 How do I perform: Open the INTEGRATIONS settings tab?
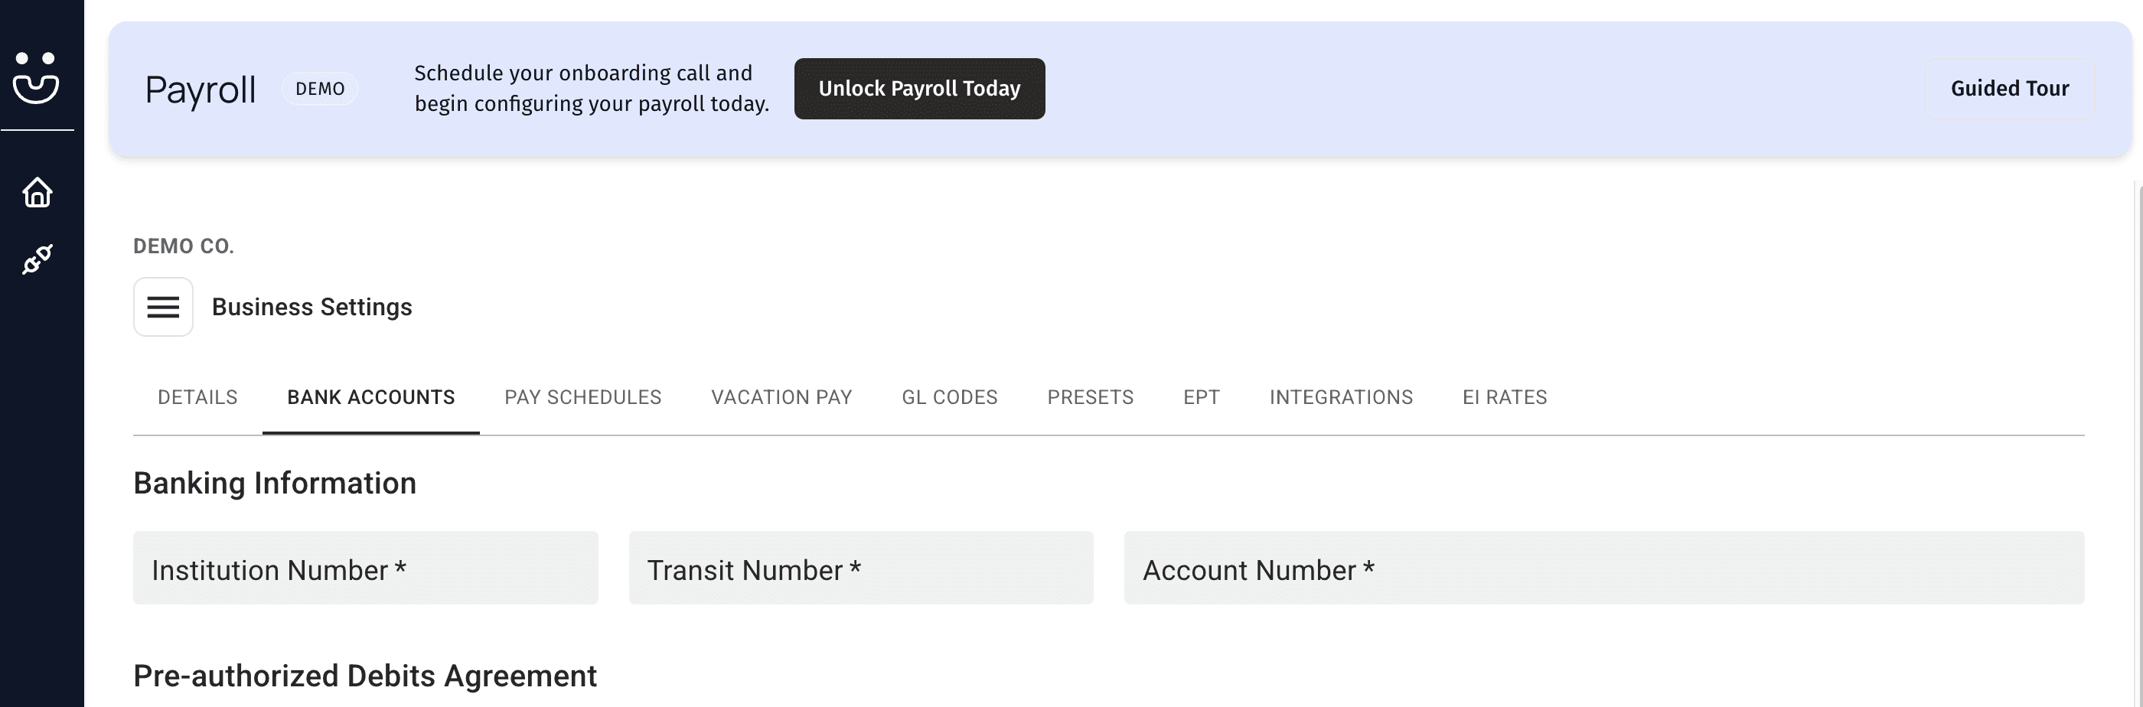point(1341,397)
